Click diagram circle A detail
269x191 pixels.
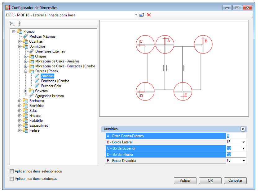coord(165,44)
